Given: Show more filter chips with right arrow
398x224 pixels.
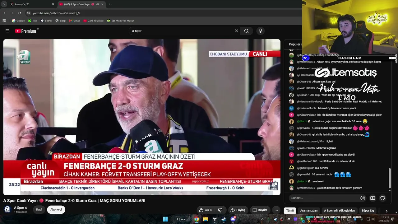Looking at the screenshot, I should (x=386, y=211).
